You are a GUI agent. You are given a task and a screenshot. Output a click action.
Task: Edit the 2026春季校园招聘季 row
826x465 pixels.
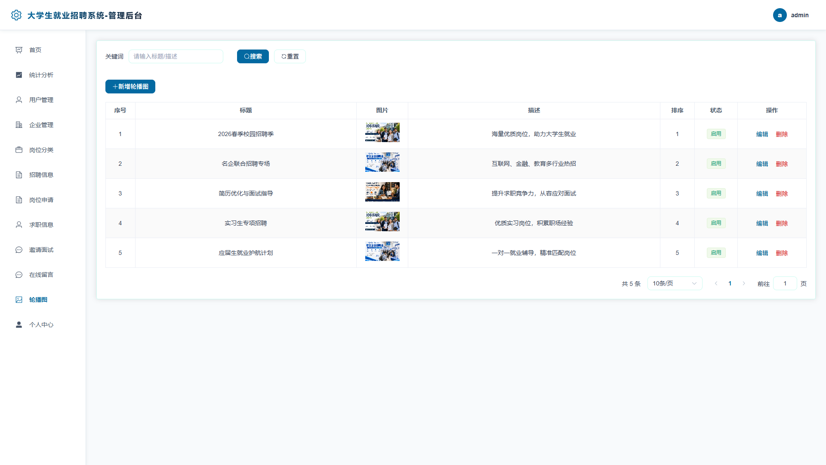click(x=762, y=134)
